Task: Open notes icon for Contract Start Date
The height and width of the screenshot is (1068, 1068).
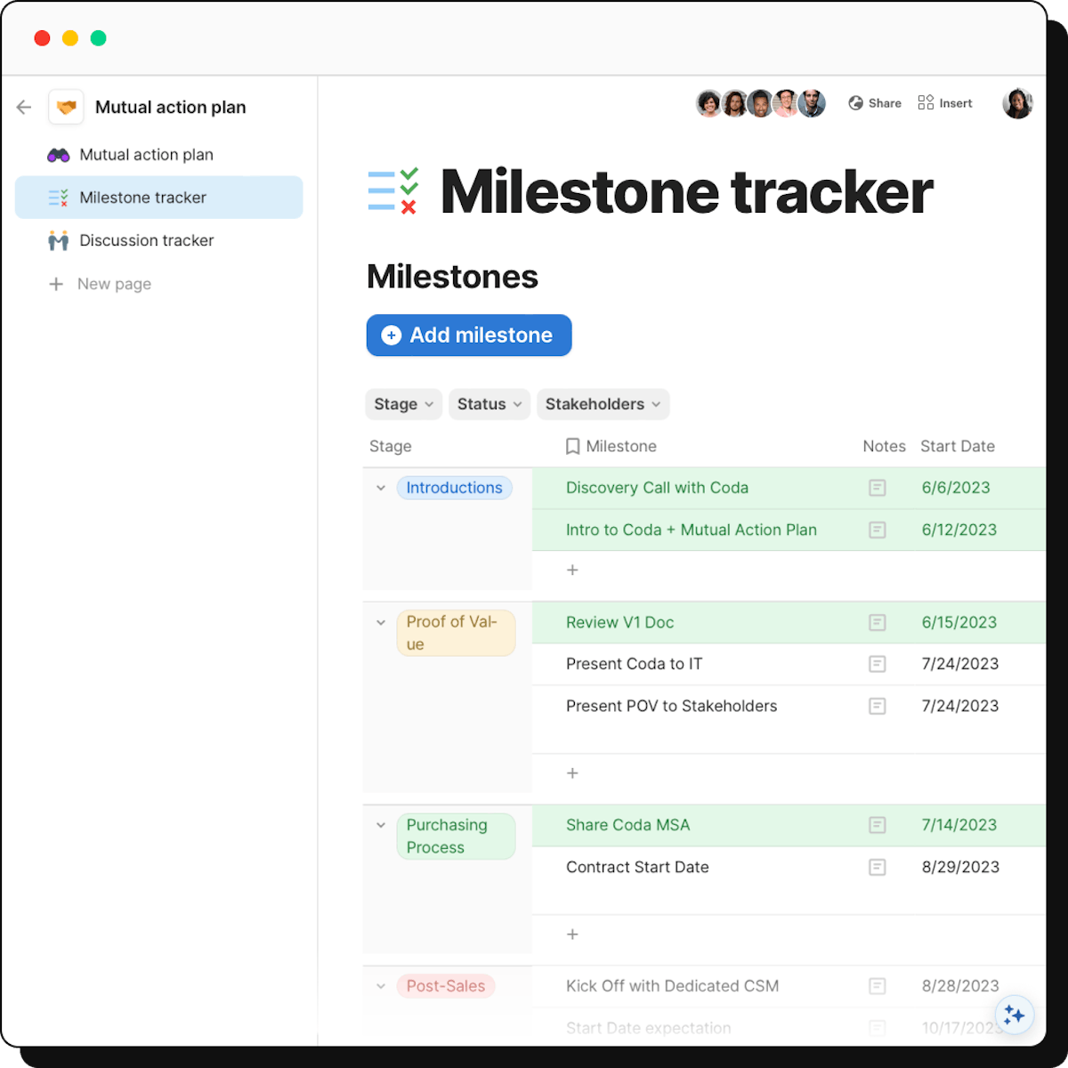Action: pyautogui.click(x=877, y=867)
